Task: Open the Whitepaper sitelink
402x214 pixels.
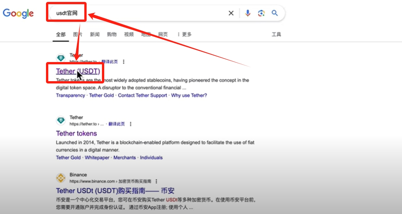Action: coord(97,157)
